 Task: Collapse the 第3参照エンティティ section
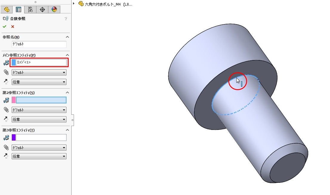[67, 130]
